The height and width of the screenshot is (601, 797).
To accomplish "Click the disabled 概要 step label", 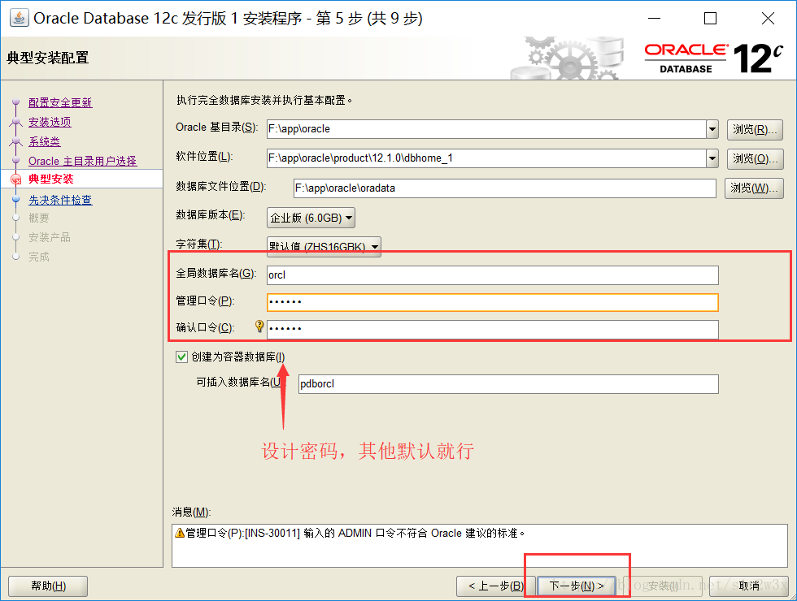I will 39,218.
